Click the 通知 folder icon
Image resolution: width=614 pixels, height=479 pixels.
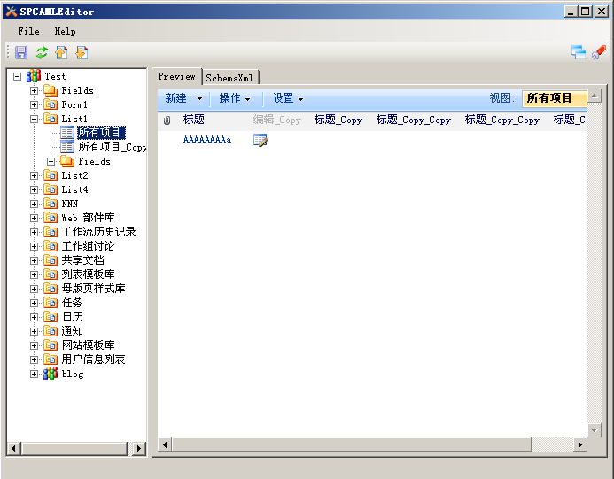point(51,330)
